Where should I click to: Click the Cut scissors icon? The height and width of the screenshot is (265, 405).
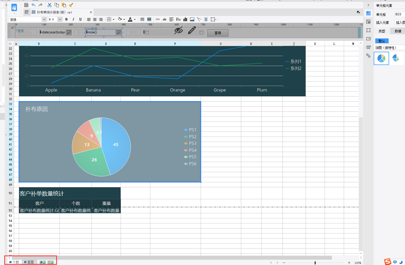click(50, 5)
